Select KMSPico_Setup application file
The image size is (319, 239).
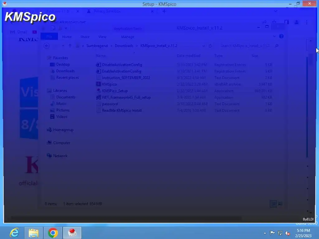tap(115, 91)
